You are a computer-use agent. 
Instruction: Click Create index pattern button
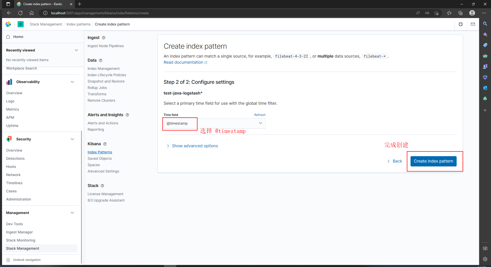pos(433,161)
